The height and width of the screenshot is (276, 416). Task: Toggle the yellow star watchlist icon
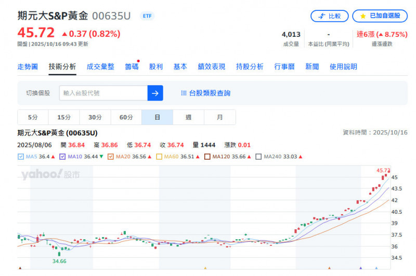[x=363, y=17]
